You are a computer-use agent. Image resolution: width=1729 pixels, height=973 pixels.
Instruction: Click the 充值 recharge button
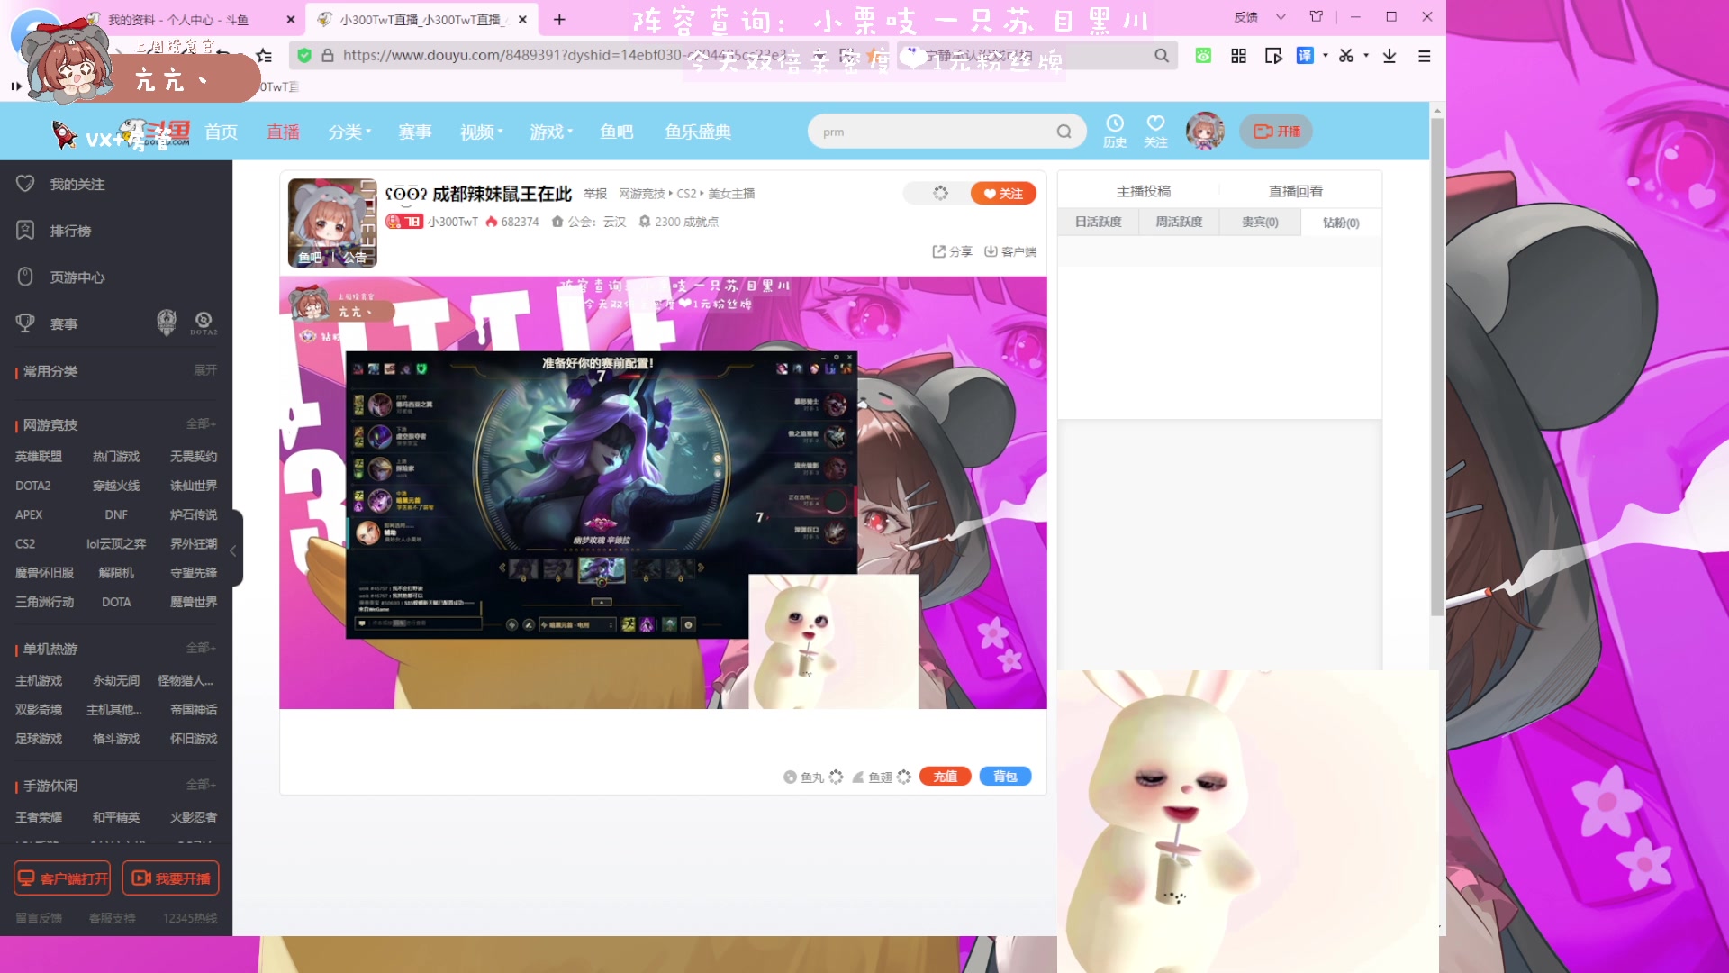945,777
